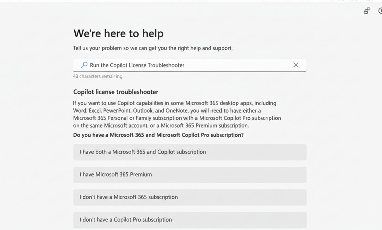Image resolution: width=382 pixels, height=230 pixels.
Task: View account options using the people icon
Action: (366, 11)
